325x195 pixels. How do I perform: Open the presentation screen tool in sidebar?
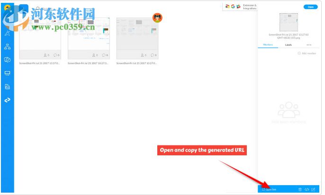(x=7, y=73)
